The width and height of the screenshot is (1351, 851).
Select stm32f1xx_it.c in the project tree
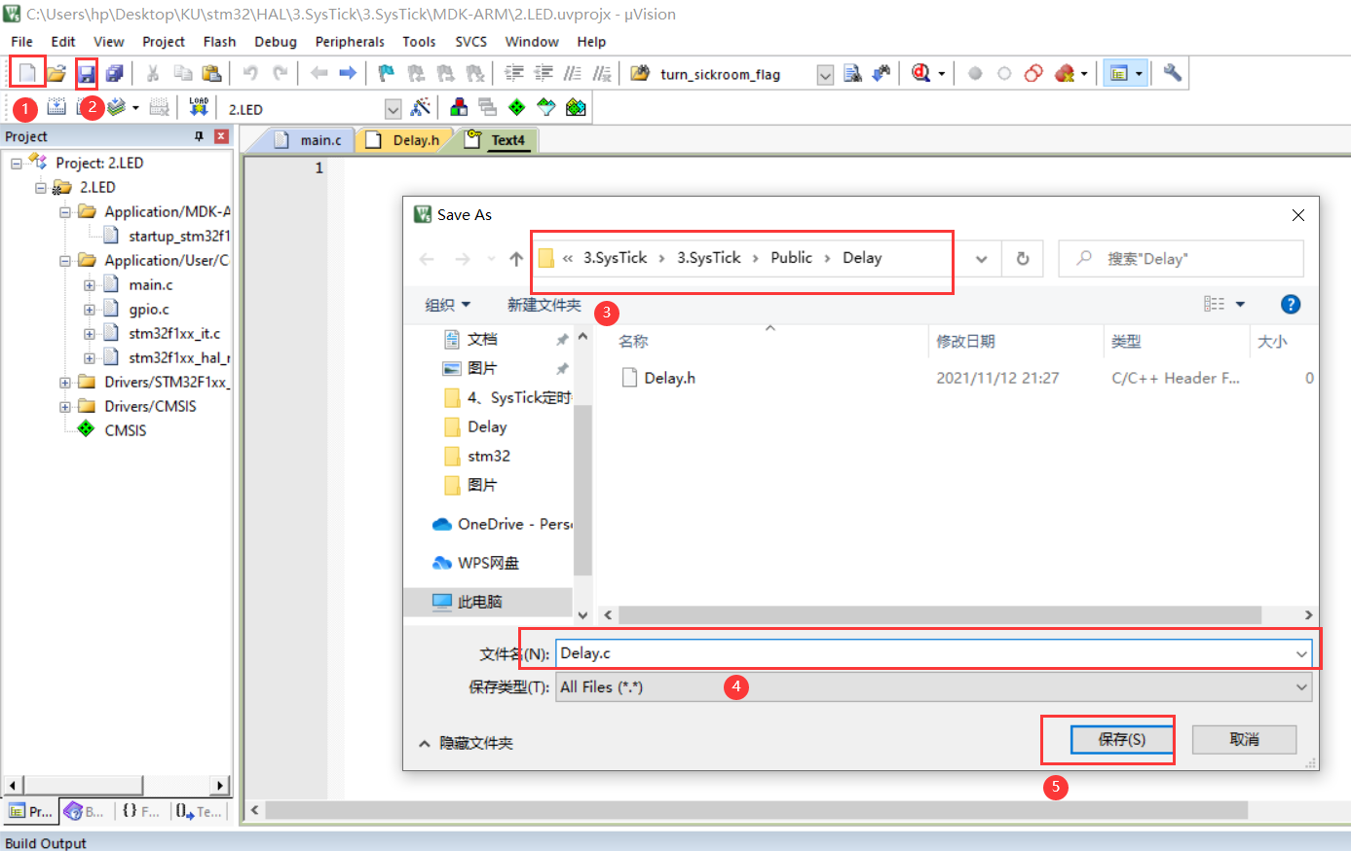pos(174,334)
